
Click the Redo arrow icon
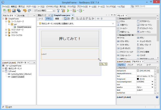(x=29, y=11)
